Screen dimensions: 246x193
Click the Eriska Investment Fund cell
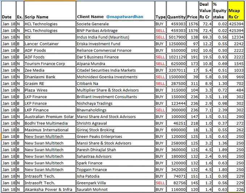(x=115, y=44)
